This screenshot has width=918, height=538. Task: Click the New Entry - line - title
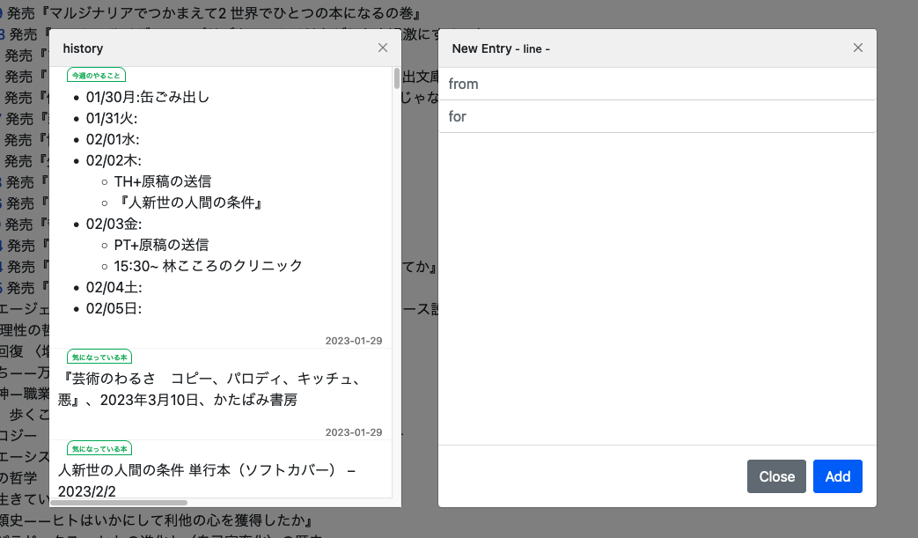click(x=501, y=48)
